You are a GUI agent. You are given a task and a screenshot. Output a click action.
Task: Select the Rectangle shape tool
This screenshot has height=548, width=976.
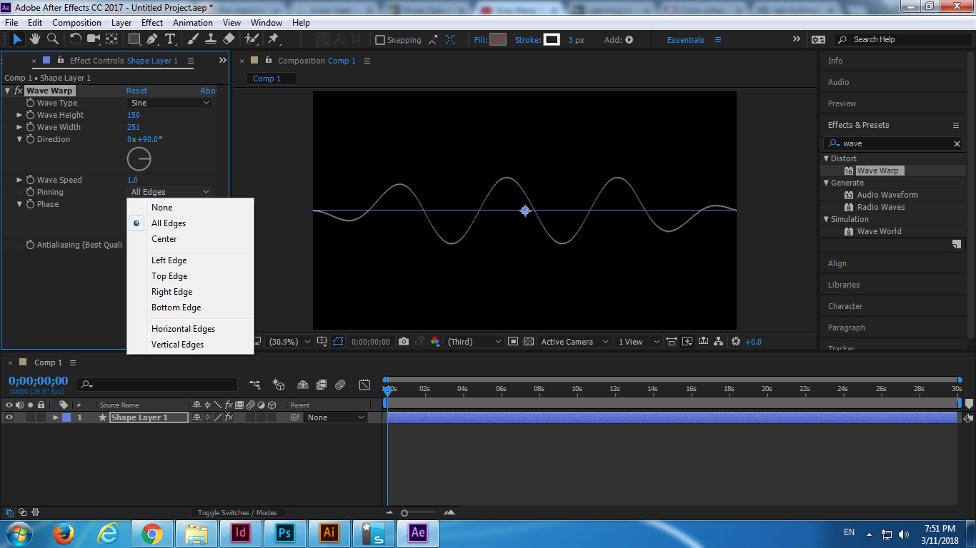point(133,39)
